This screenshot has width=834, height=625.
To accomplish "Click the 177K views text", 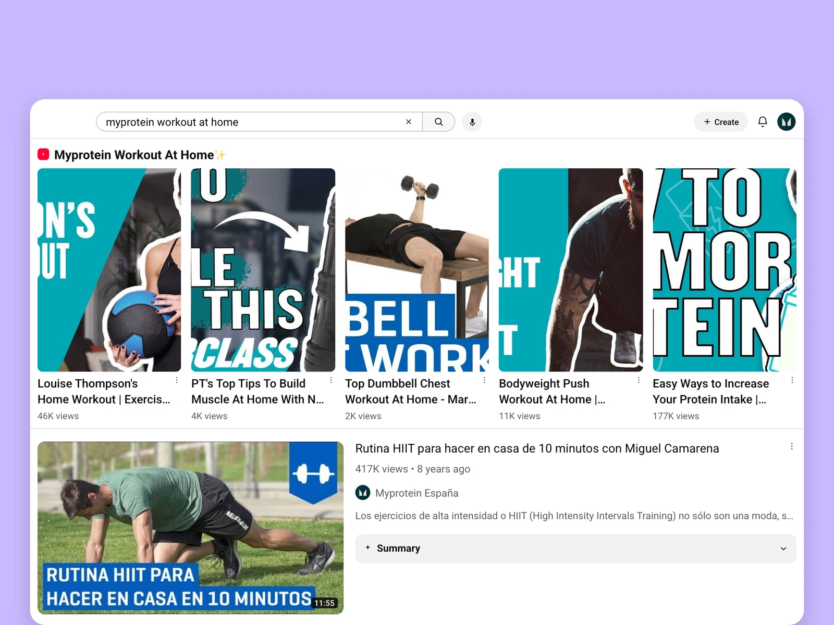I will [x=676, y=416].
